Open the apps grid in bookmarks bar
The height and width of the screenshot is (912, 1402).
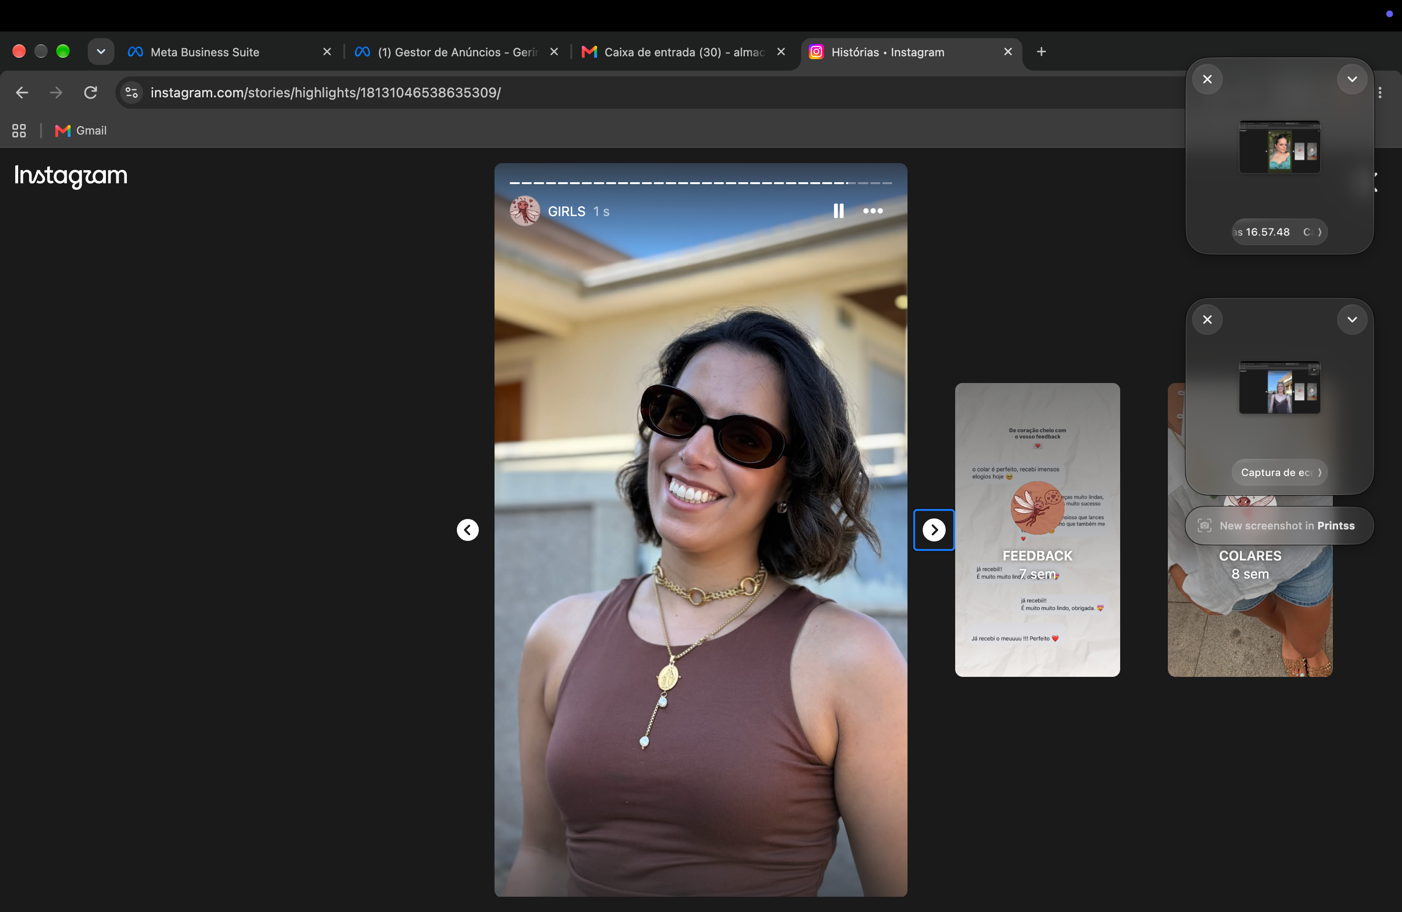point(19,131)
